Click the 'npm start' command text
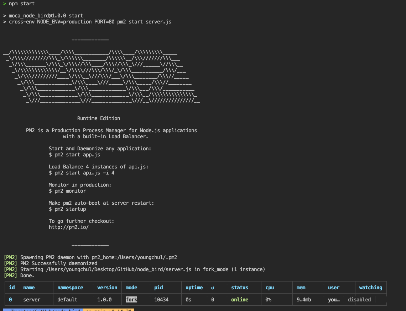The height and width of the screenshot is (311, 406). click(x=22, y=4)
